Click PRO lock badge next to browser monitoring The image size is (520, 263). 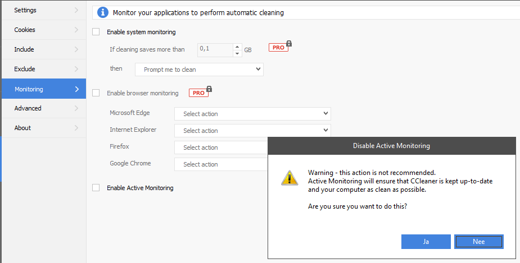coord(200,93)
